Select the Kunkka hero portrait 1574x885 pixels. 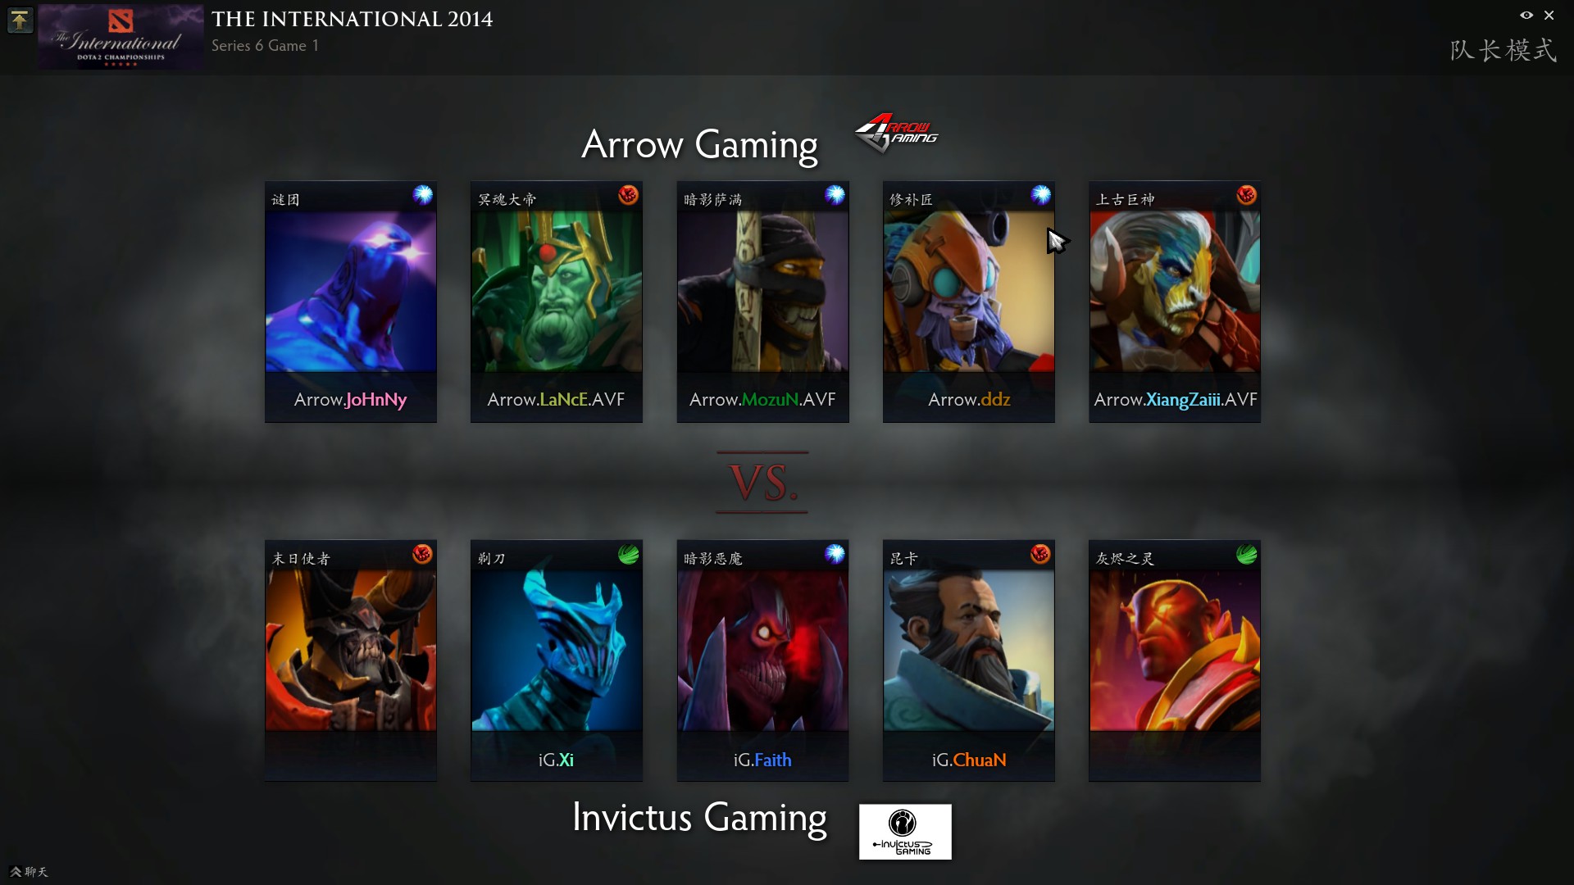tap(969, 651)
